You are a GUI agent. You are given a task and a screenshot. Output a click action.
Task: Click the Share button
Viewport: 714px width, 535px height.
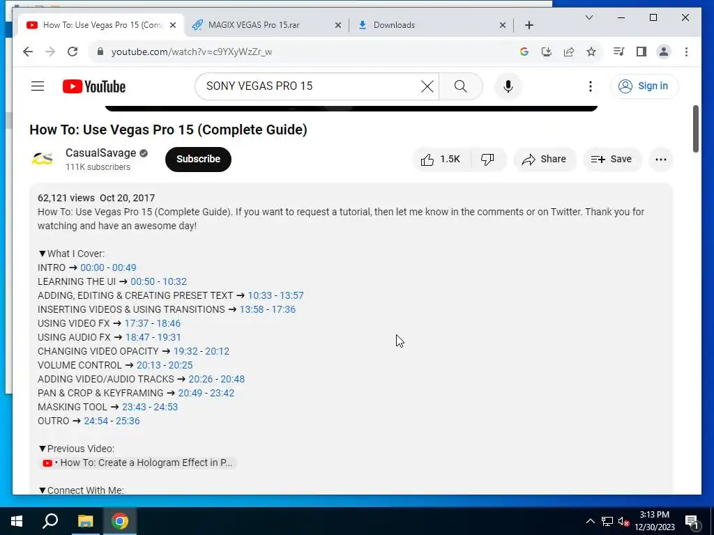pos(545,160)
